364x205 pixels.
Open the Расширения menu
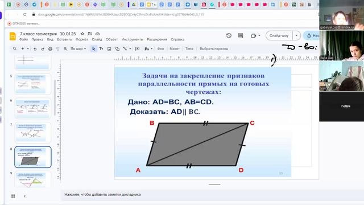click(x=157, y=39)
